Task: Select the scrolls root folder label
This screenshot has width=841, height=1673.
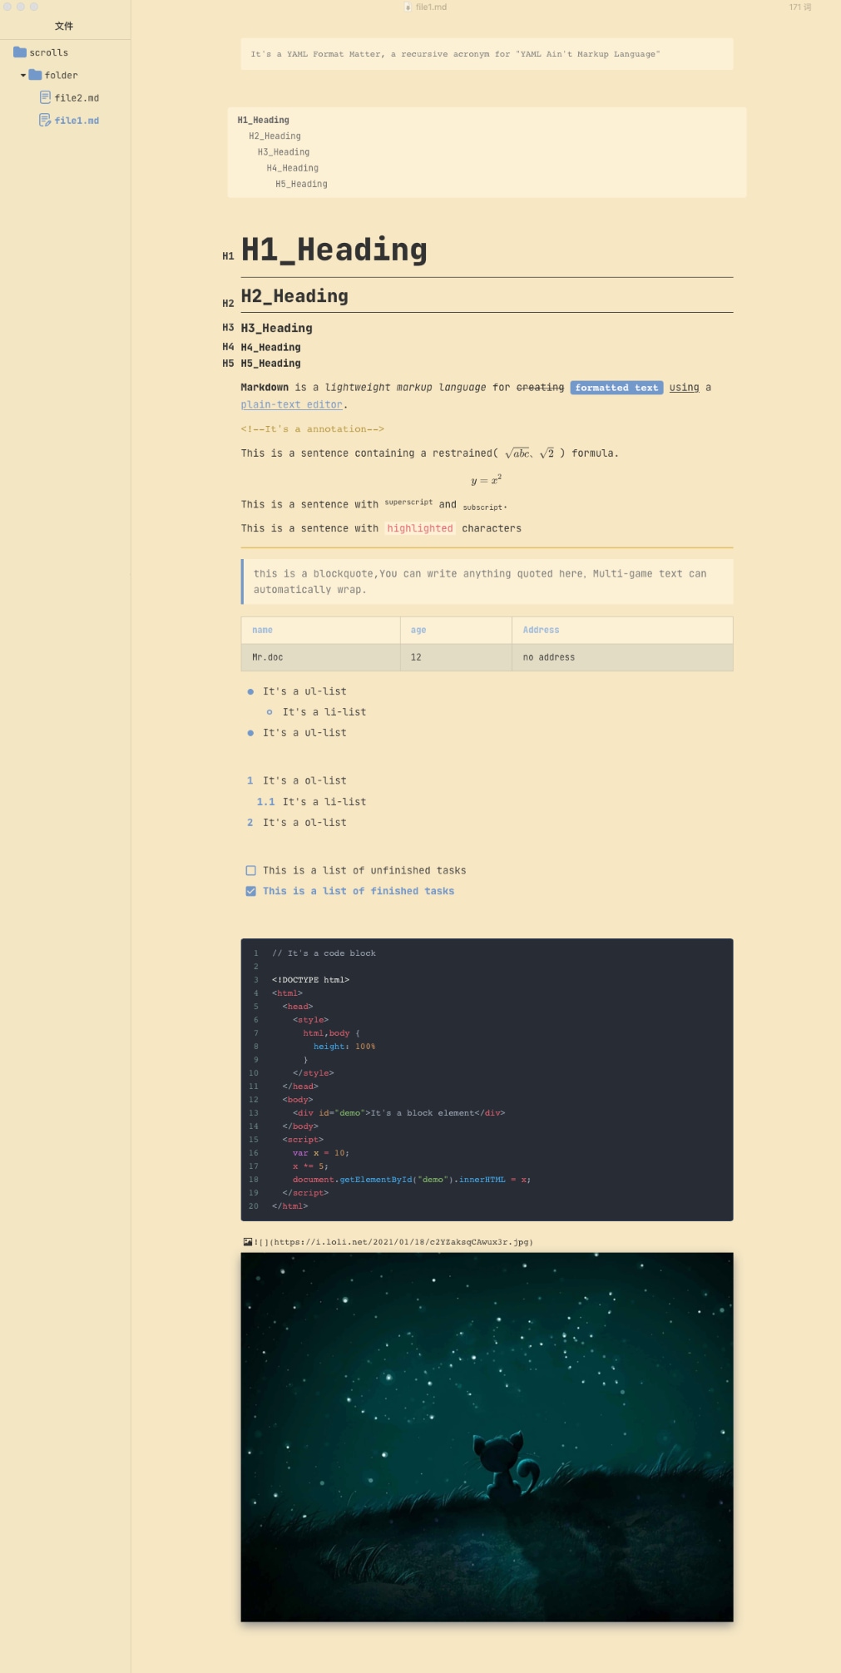Action: [x=49, y=52]
